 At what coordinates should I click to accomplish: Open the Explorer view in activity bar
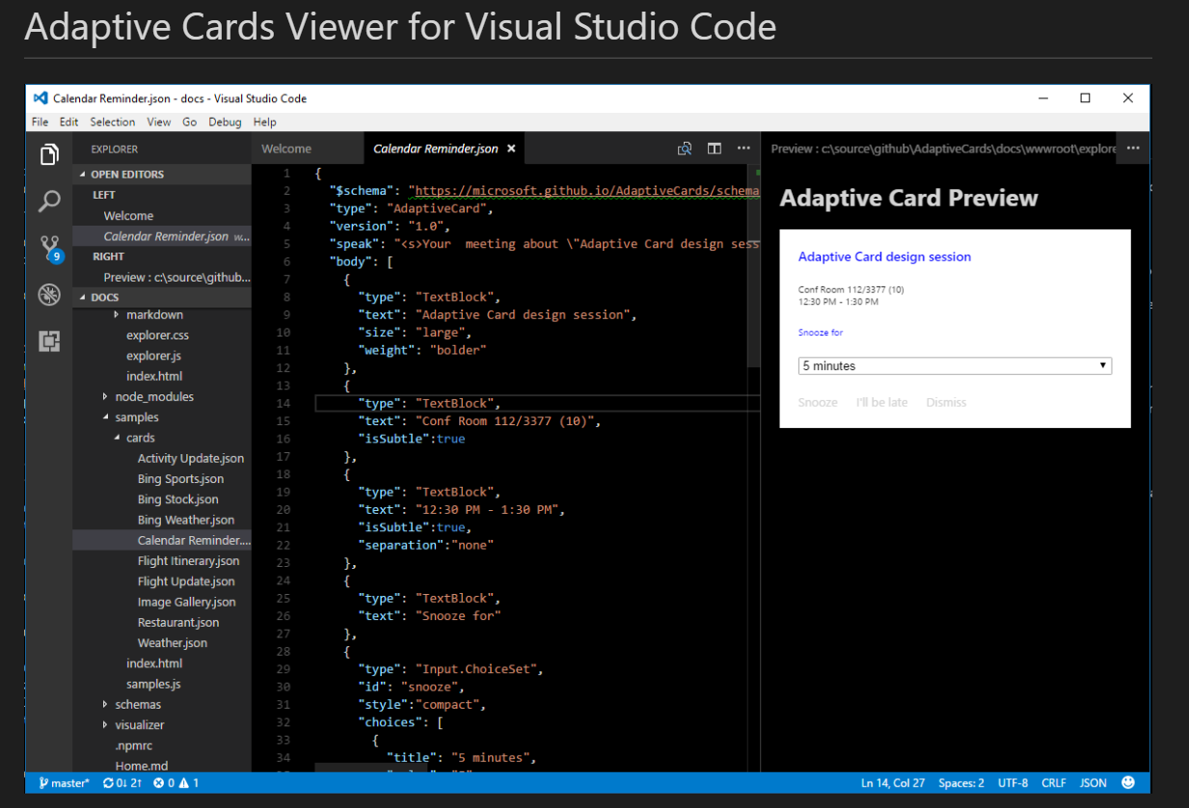click(49, 154)
